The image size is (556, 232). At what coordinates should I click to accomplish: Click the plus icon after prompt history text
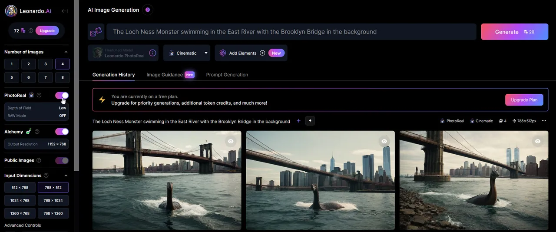click(298, 121)
